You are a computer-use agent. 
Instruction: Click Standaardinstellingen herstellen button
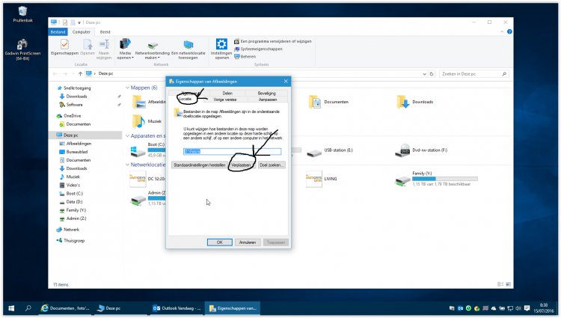(x=199, y=165)
